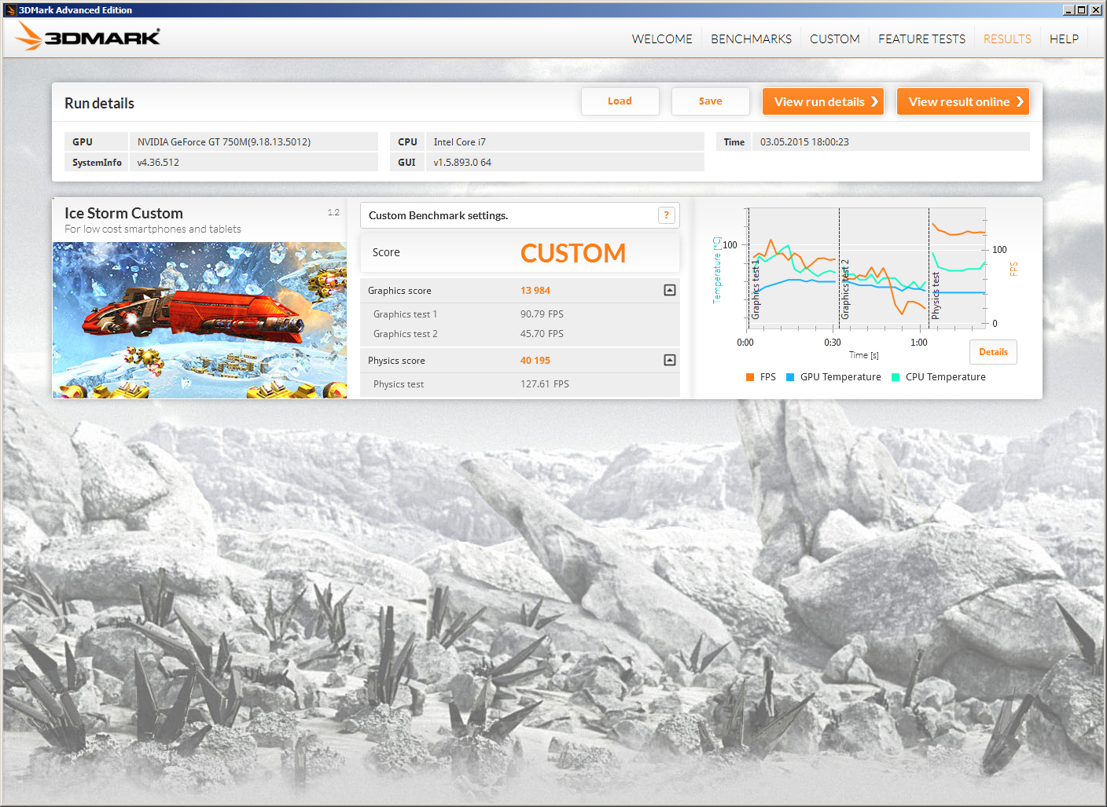
Task: Open the WELCOME tab
Action: coord(662,39)
